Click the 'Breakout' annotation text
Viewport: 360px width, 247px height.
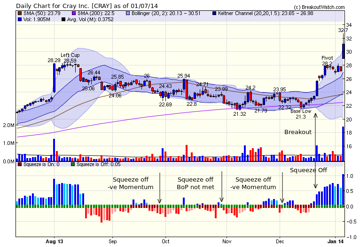(298, 132)
